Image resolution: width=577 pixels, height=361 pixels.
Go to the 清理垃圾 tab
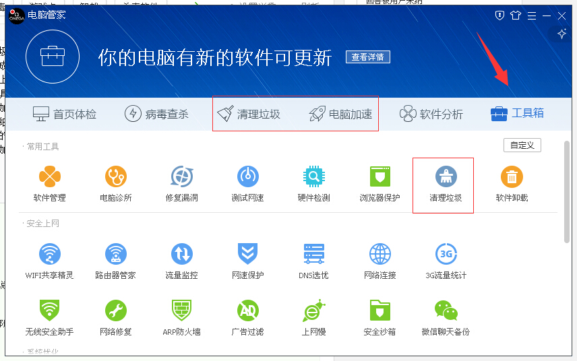point(249,114)
